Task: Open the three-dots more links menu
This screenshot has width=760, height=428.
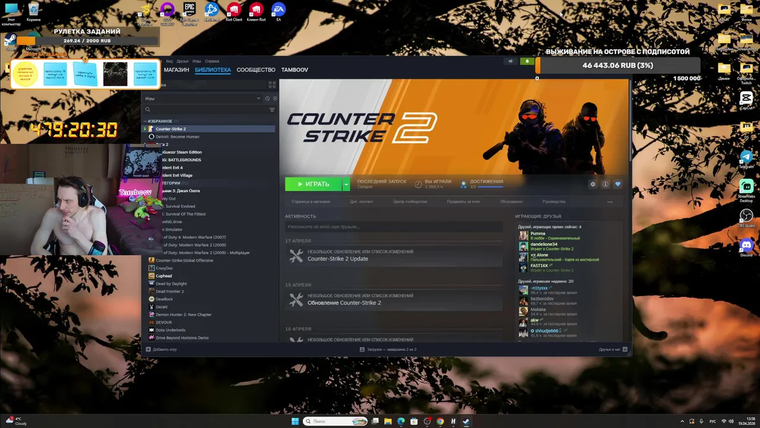Action: pos(610,202)
